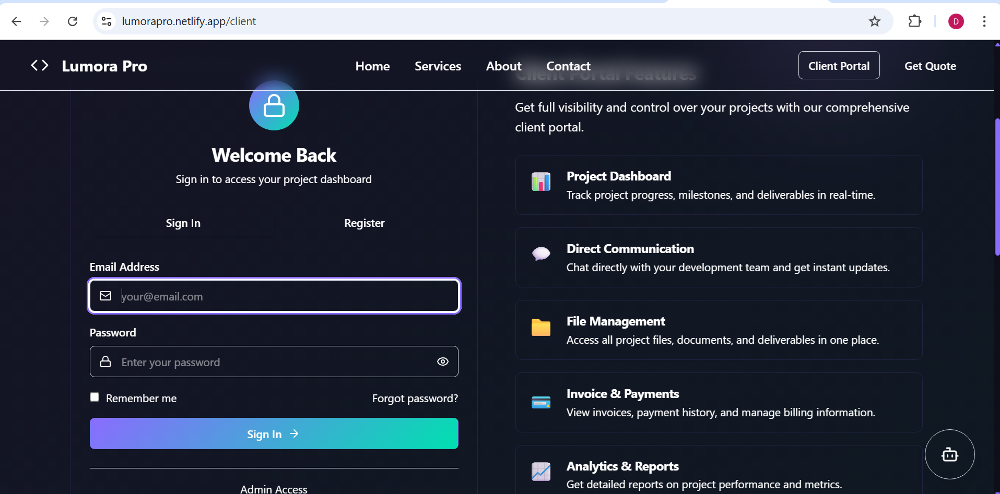
Task: Click the padlock icon in password field
Action: tap(105, 362)
